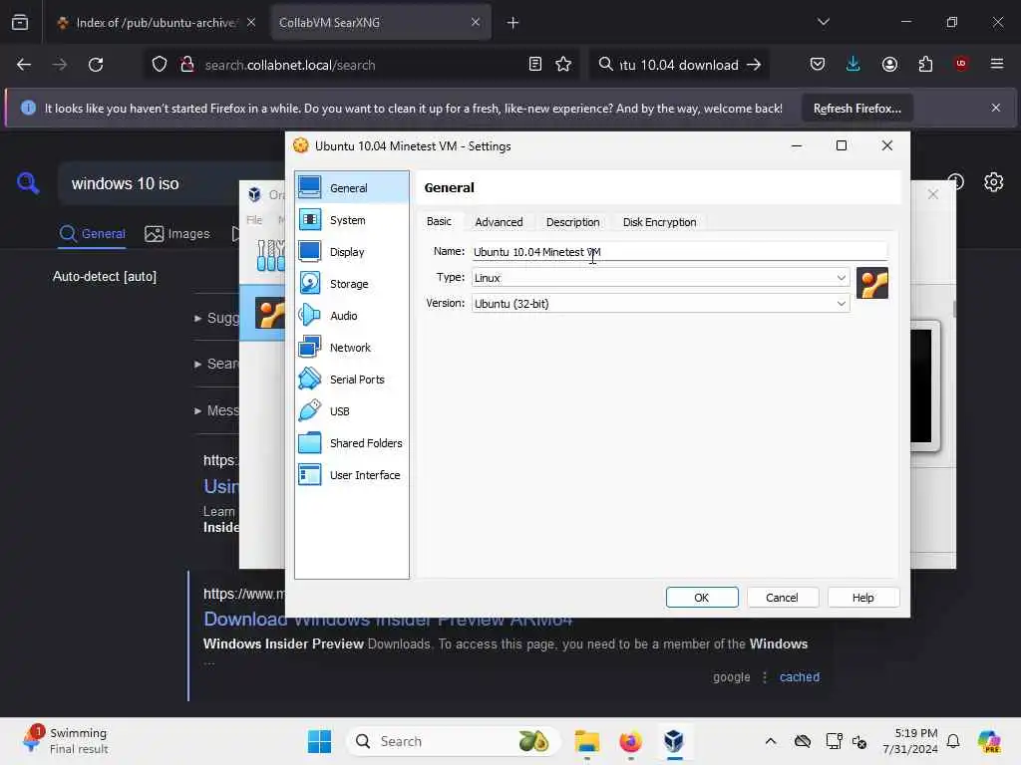Open the Swimming news widget

point(65,741)
